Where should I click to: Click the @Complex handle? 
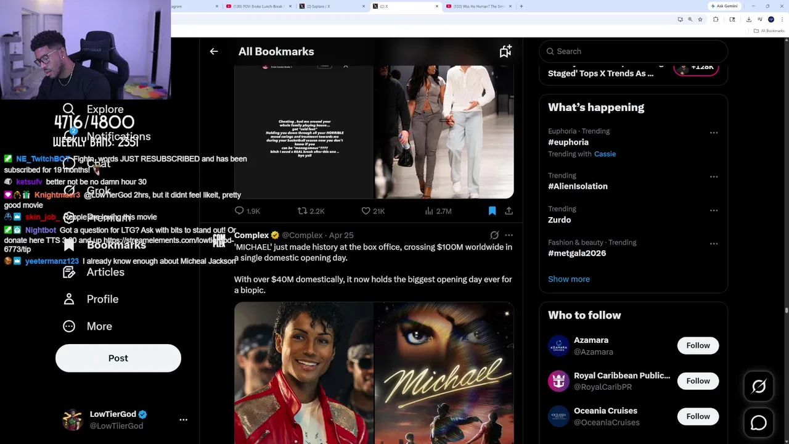(302, 235)
